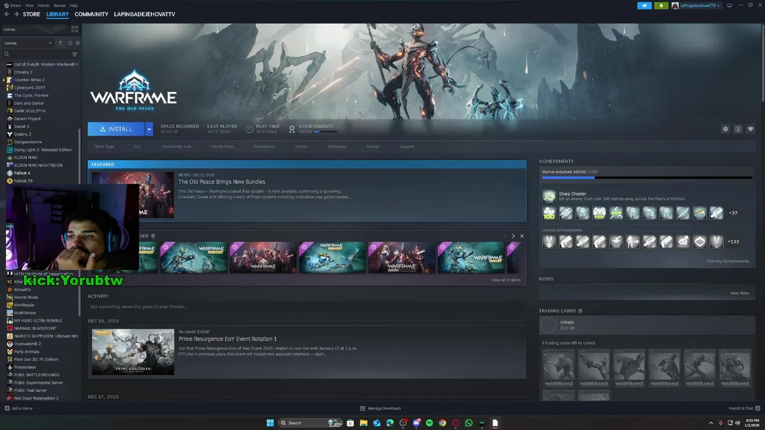Click the achievements progress bar
765x430 pixels.
(x=647, y=177)
